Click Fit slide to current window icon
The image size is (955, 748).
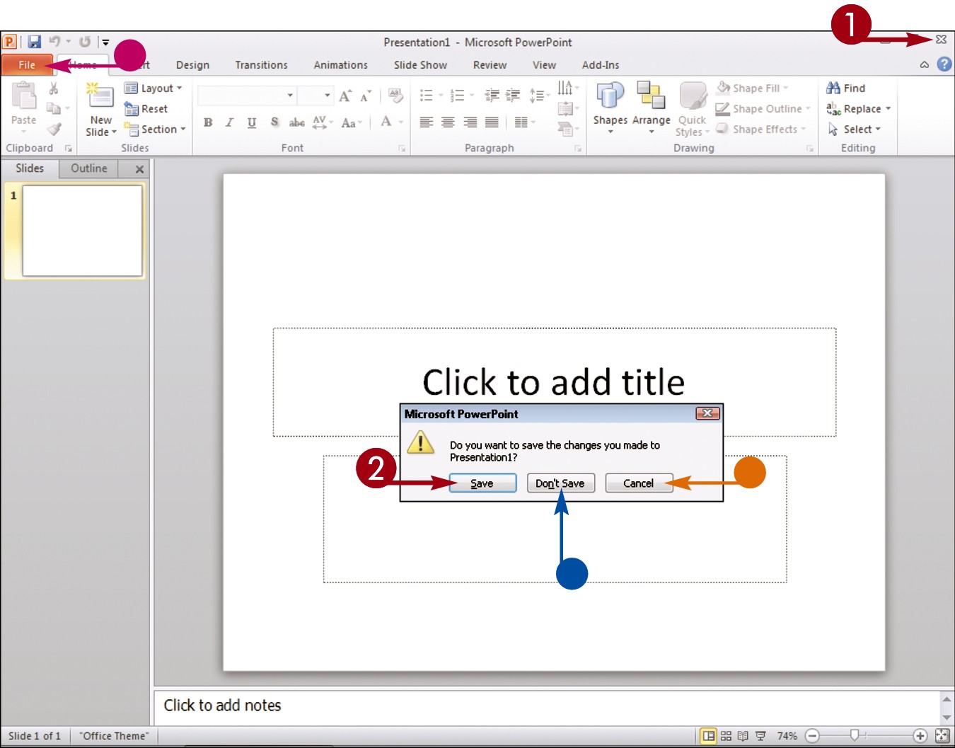click(x=942, y=736)
